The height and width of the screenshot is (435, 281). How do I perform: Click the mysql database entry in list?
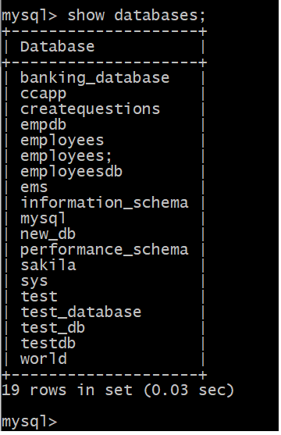click(43, 219)
